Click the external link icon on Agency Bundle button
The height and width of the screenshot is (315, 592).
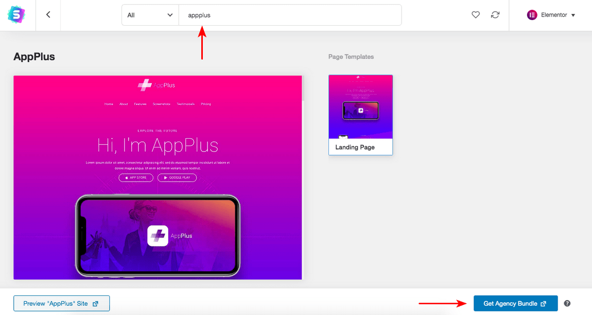(x=543, y=304)
